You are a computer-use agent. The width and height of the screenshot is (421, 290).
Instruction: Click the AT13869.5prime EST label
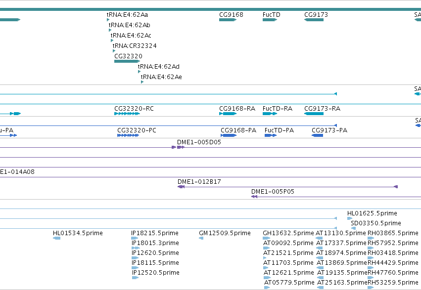click(x=342, y=263)
